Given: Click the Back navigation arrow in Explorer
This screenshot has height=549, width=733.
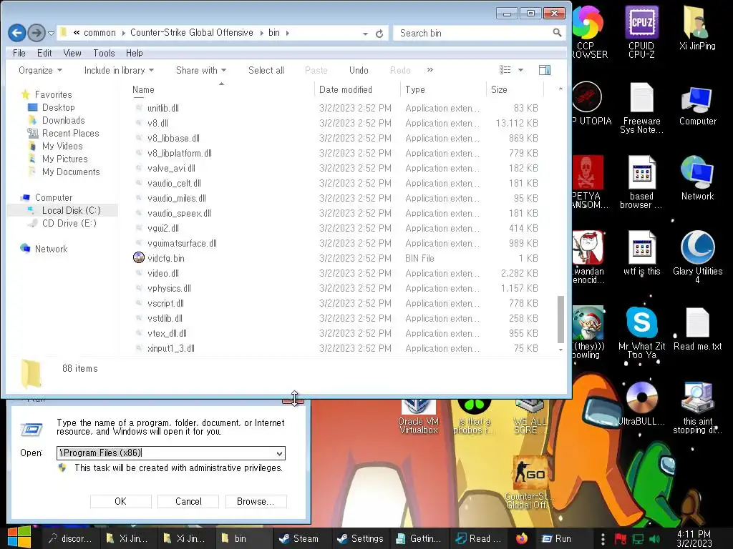Looking at the screenshot, I should pyautogui.click(x=17, y=33).
